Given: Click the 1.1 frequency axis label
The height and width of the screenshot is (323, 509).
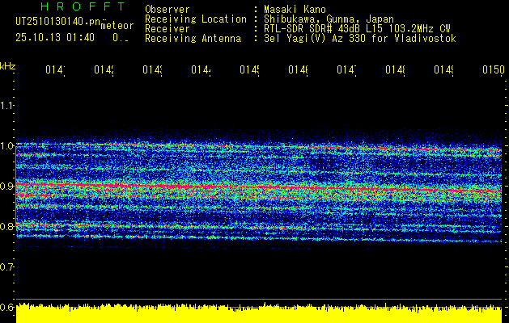Looking at the screenshot, I should click(6, 105).
